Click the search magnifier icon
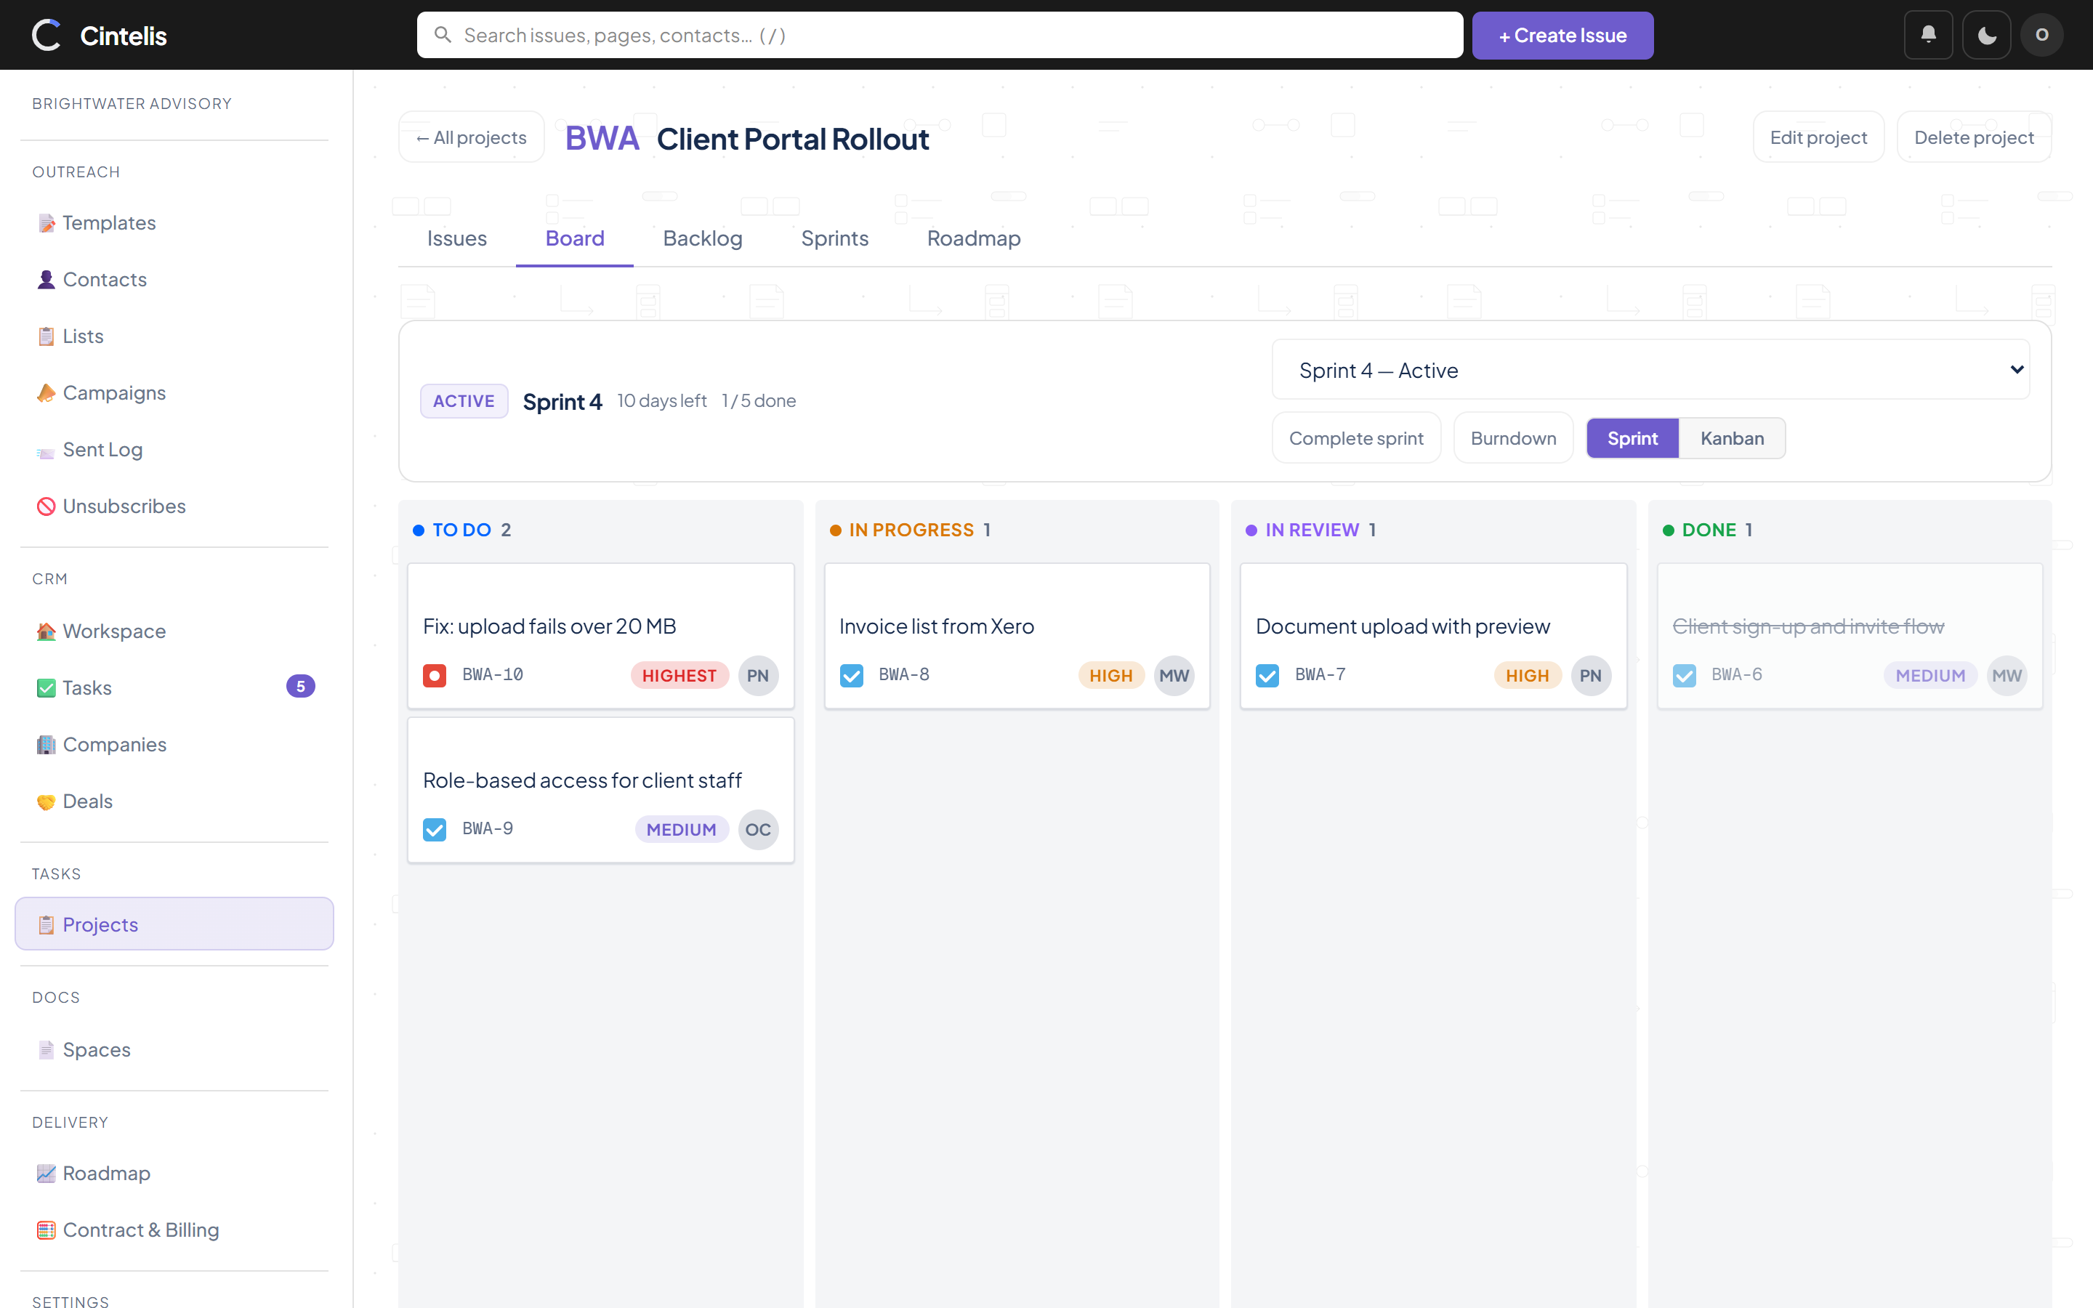This screenshot has height=1308, width=2093. point(443,35)
